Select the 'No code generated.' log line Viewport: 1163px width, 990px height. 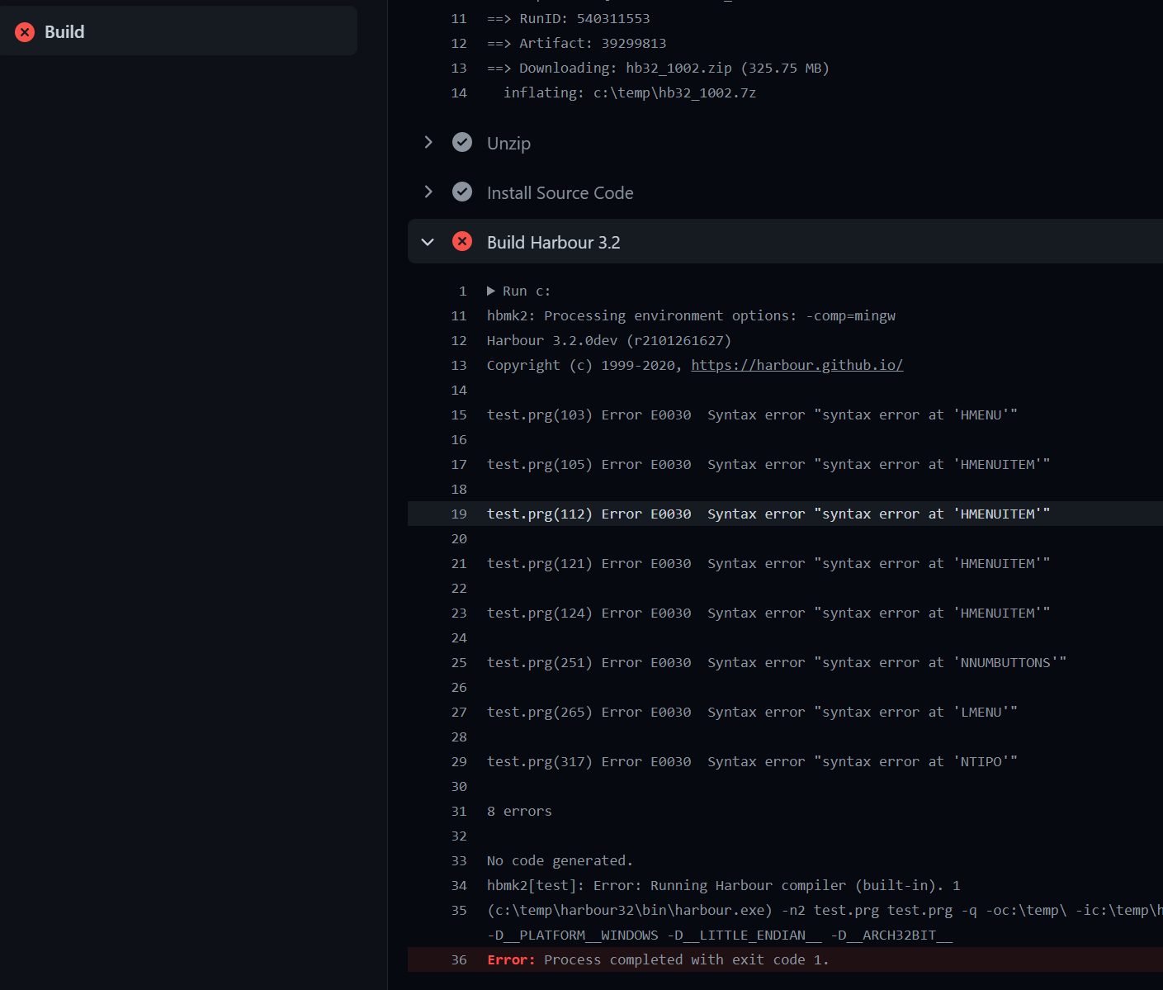(x=560, y=860)
